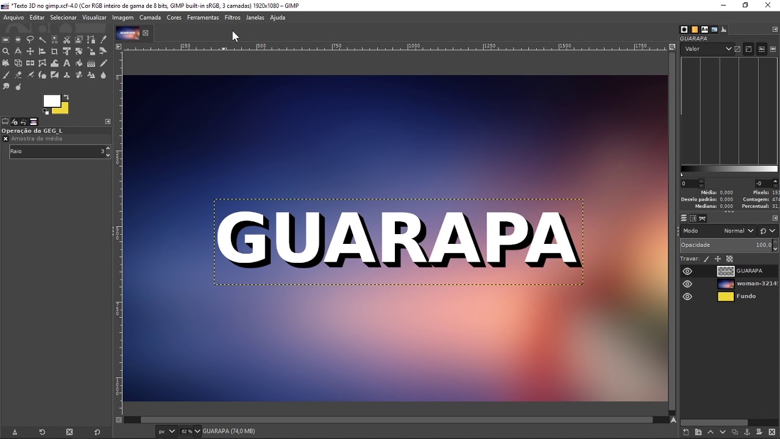780x439 pixels.
Task: Toggle the Amostra da média checkbox
Action: (5, 139)
